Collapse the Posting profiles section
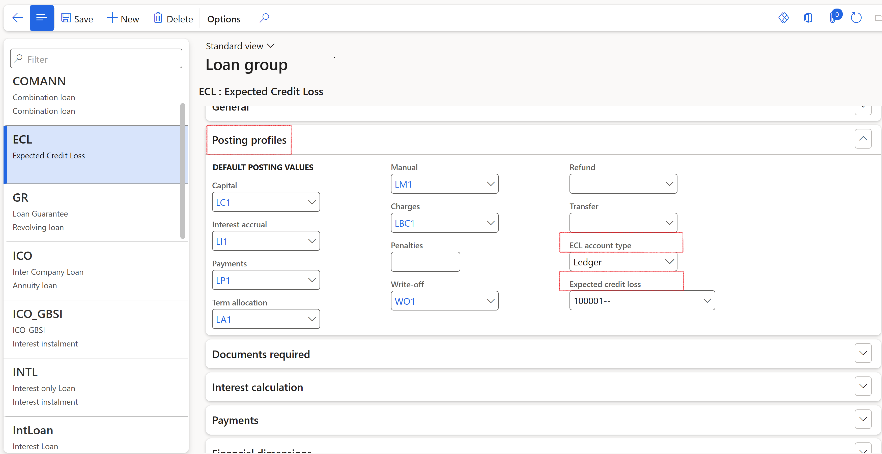 click(863, 139)
